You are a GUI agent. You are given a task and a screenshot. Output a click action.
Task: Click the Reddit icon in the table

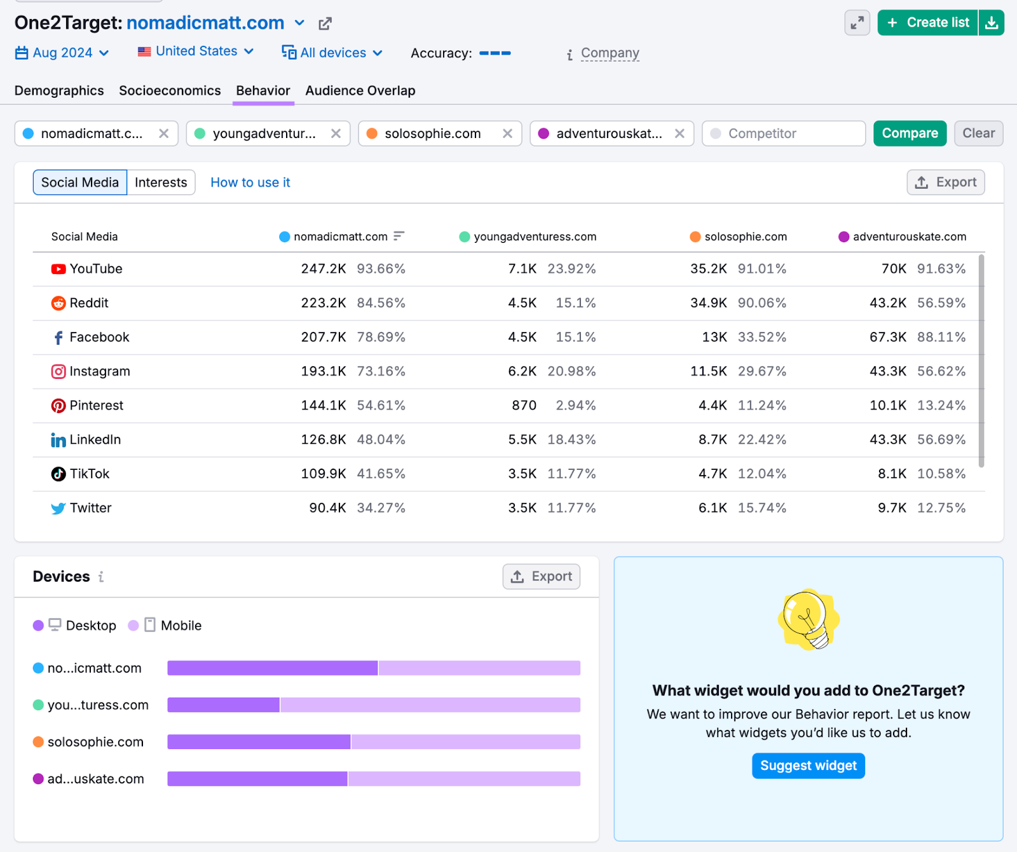tap(58, 303)
